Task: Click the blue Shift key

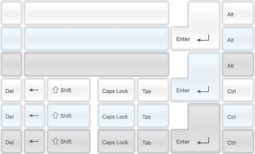Action: (x=69, y=115)
